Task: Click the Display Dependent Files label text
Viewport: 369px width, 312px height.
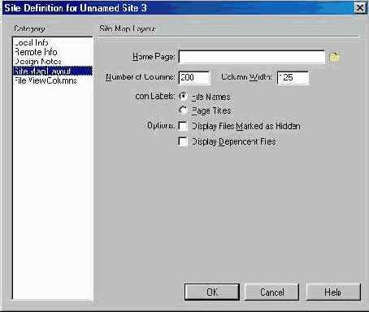Action: [234, 141]
